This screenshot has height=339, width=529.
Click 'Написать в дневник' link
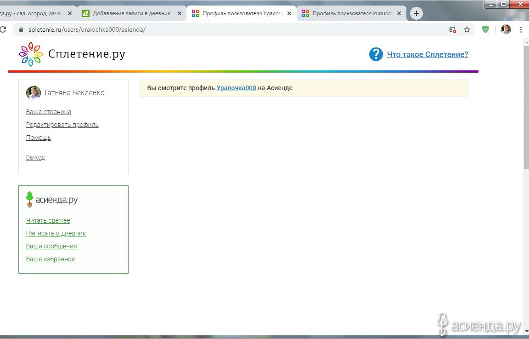pyautogui.click(x=56, y=233)
